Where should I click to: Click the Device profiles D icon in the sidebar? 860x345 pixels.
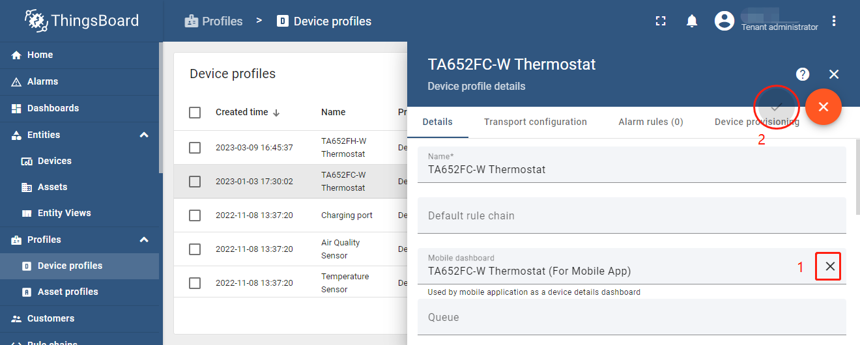pos(27,266)
